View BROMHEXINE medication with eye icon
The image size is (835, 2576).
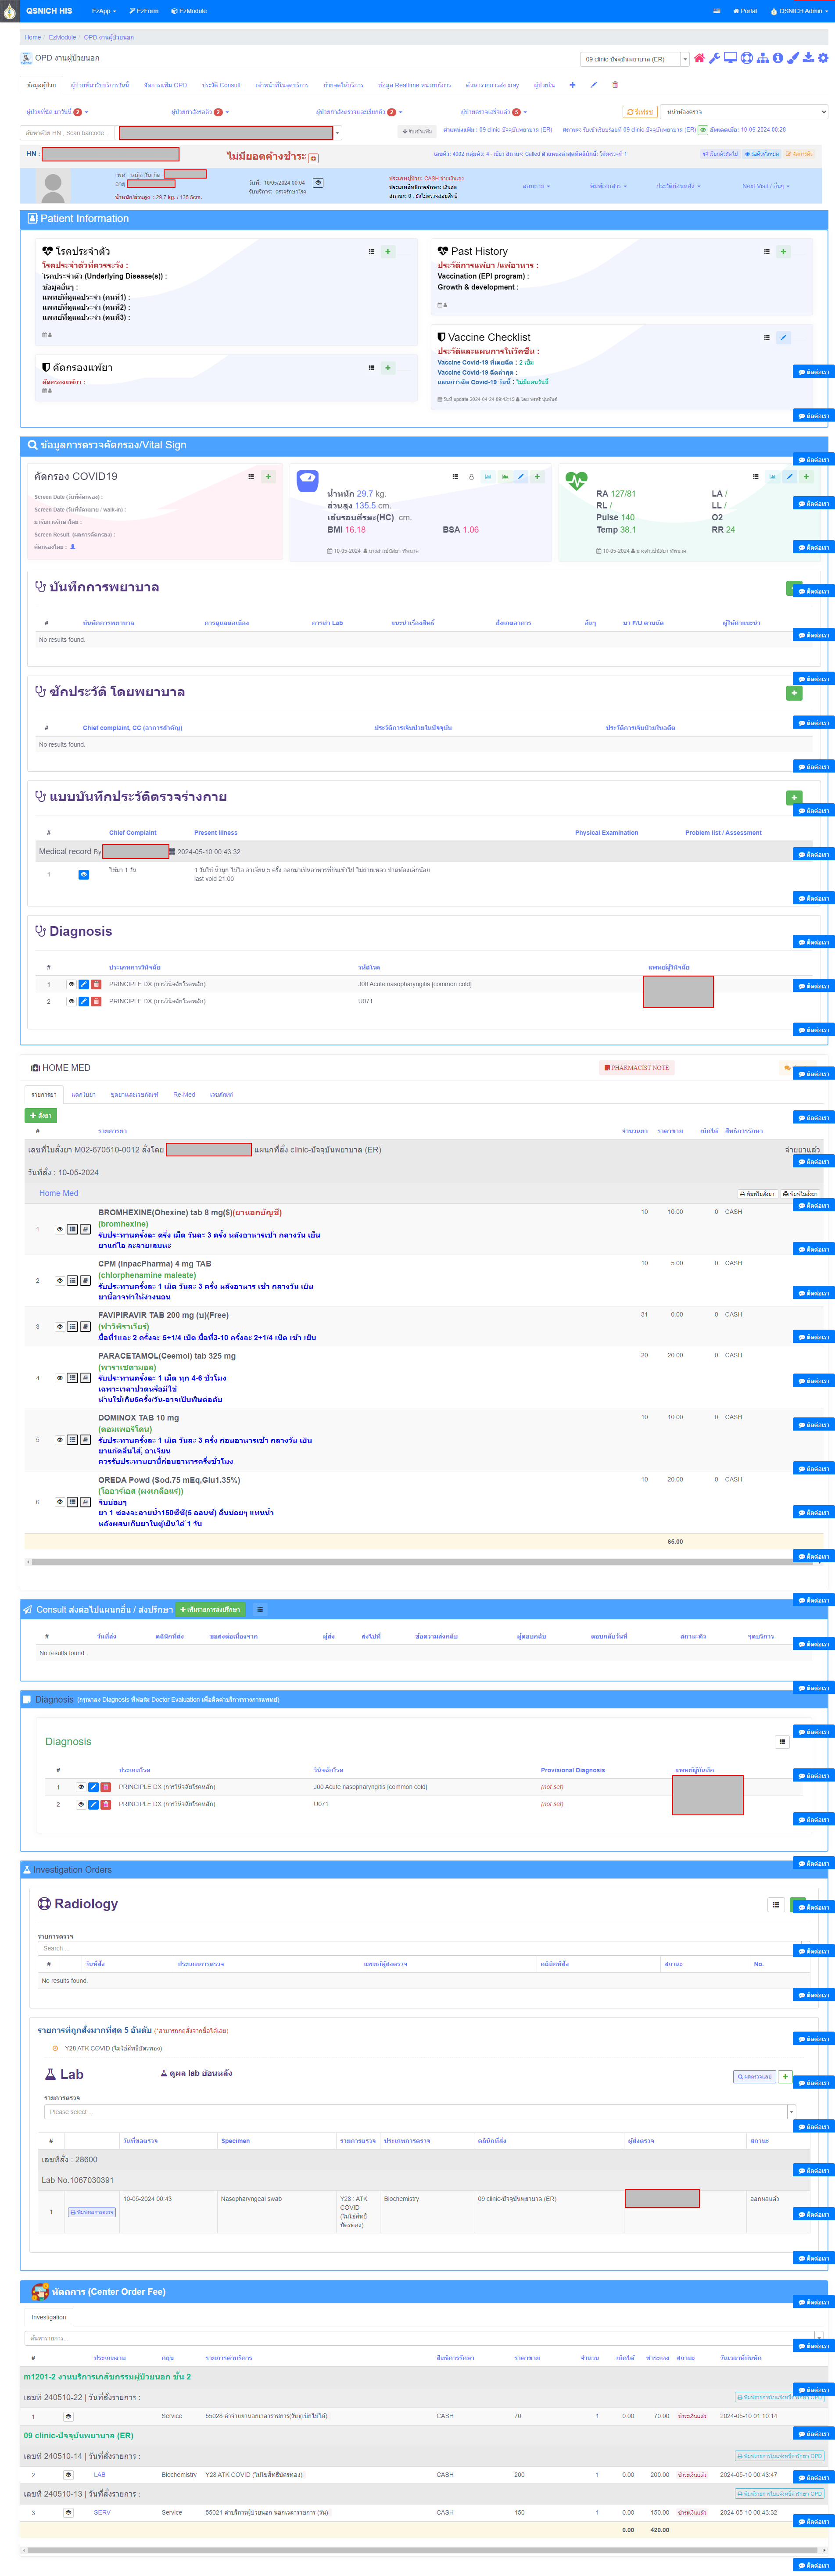coord(60,1229)
